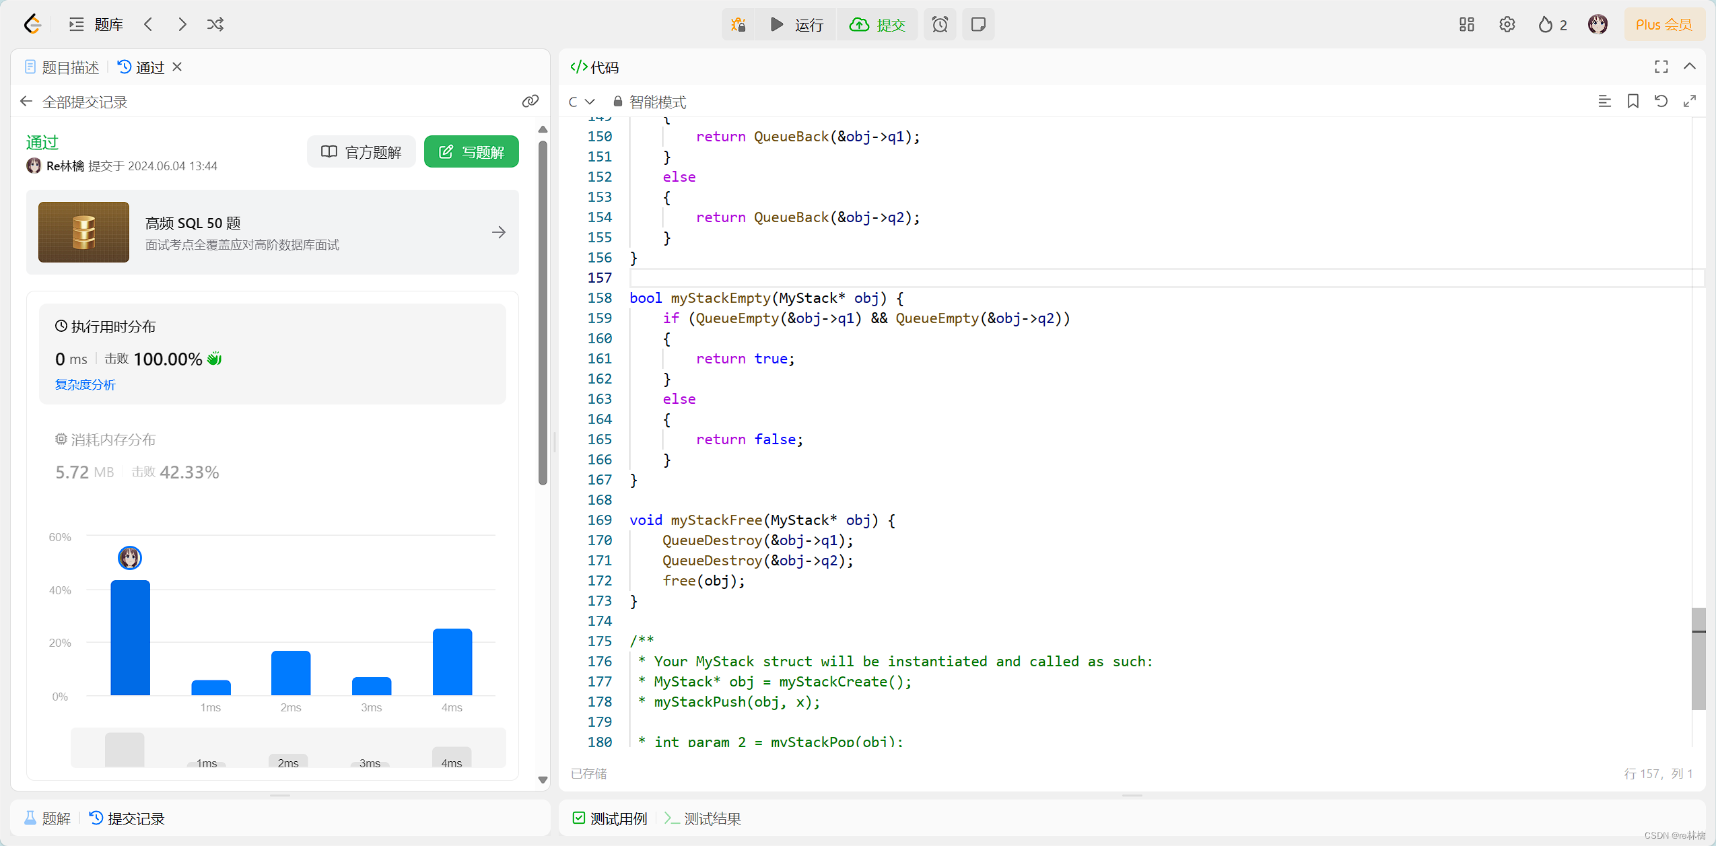The image size is (1716, 846).
Task: Click the LeetCode logo icon
Action: pos(32,24)
